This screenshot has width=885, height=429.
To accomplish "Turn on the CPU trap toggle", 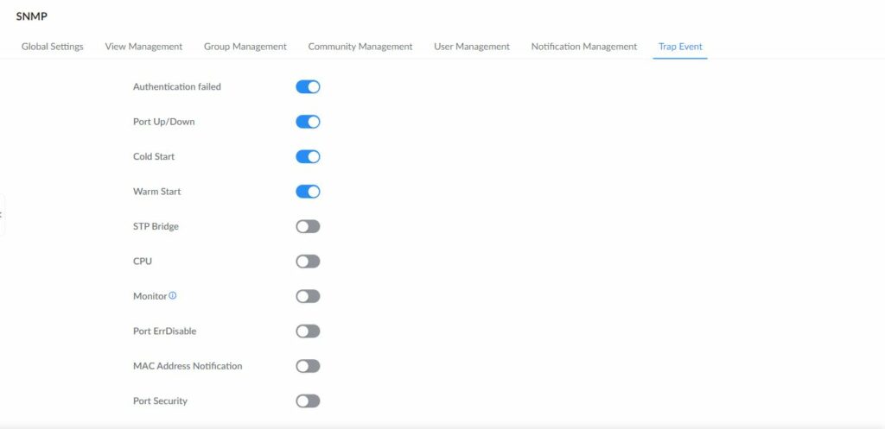I will pyautogui.click(x=308, y=262).
